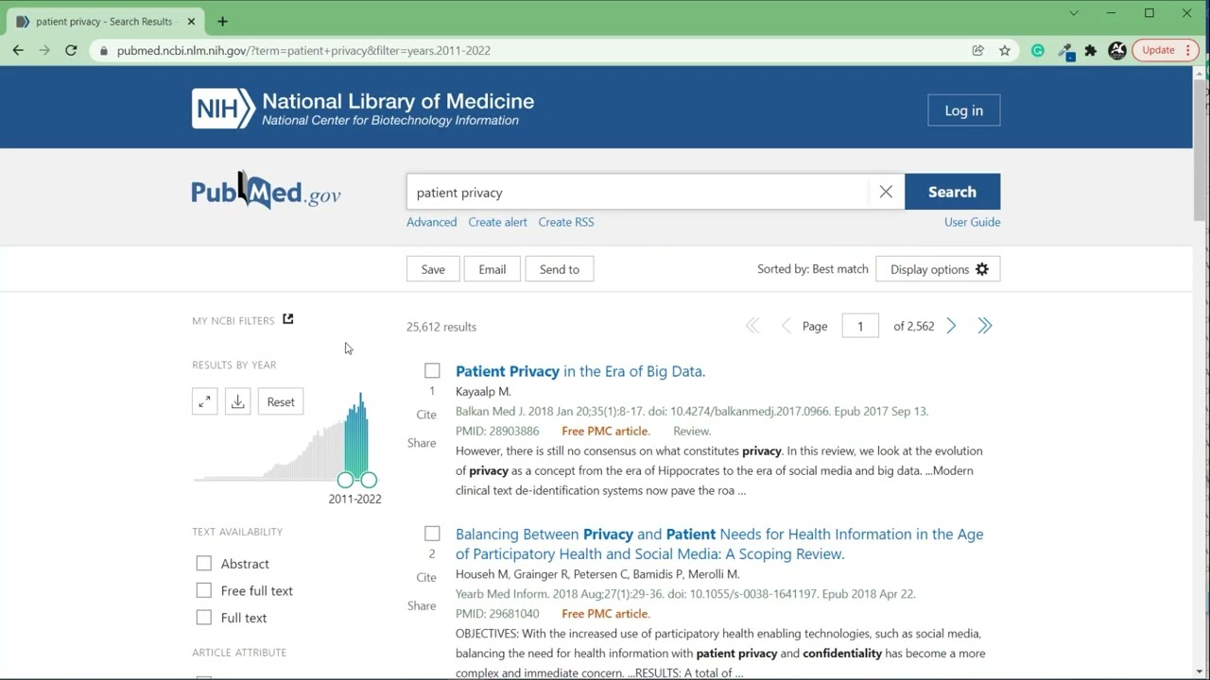Click the Create RSS link
The image size is (1210, 680).
tap(566, 222)
